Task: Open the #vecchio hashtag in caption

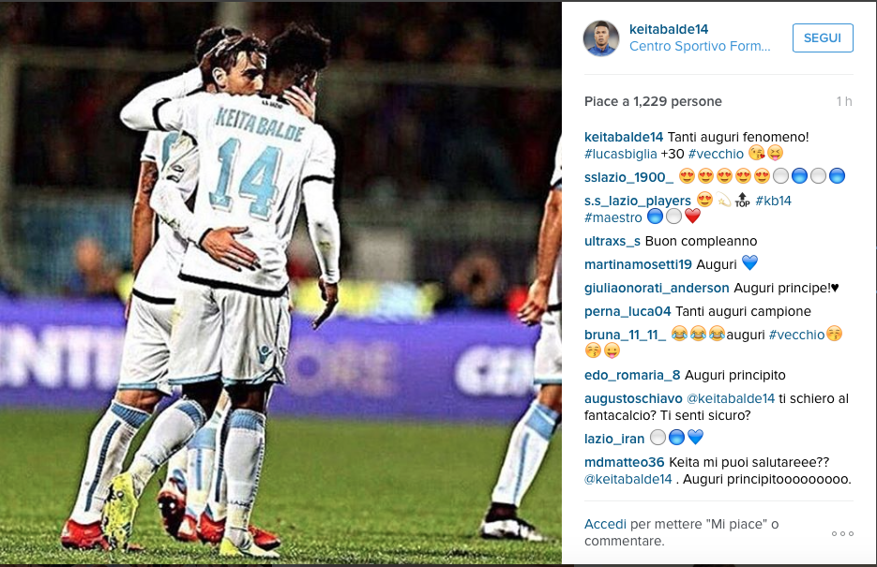Action: (716, 154)
